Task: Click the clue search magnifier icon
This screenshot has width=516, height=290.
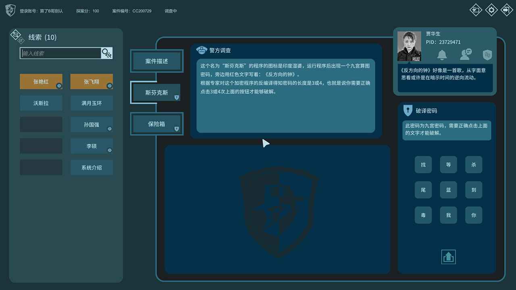Action: coord(106,53)
